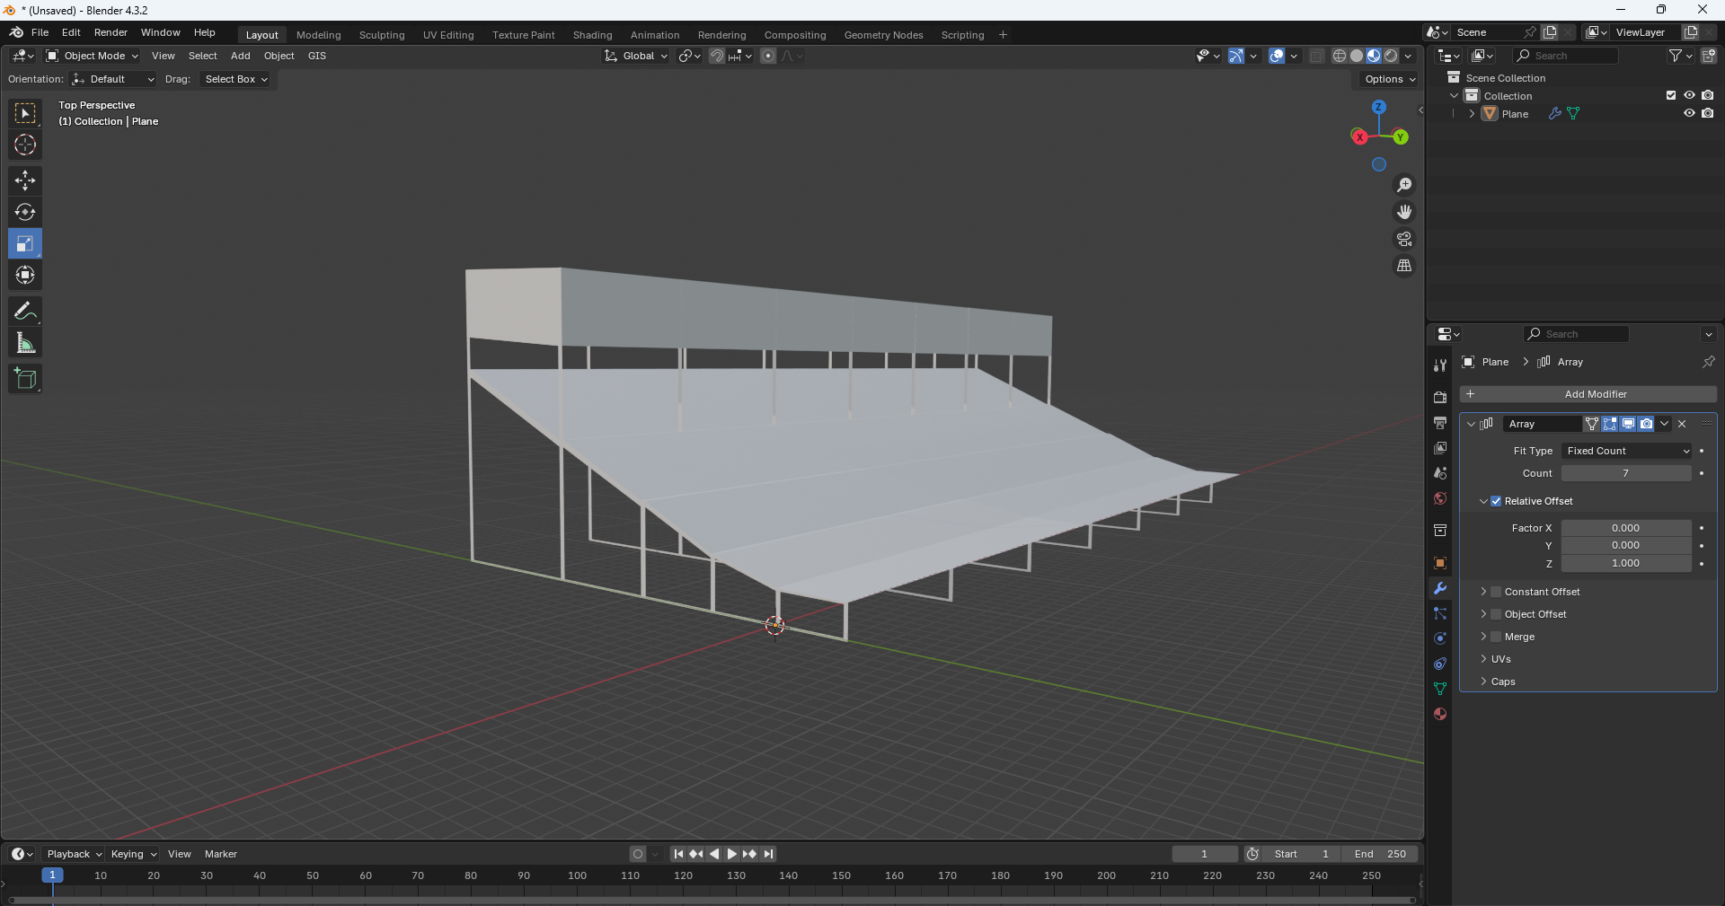Switch to orthographic/perspective grid view icon

(1403, 266)
